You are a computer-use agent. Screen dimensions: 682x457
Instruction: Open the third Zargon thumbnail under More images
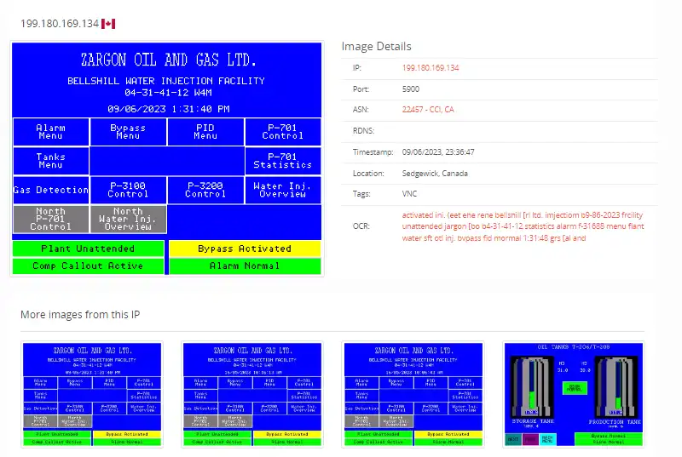coord(413,395)
